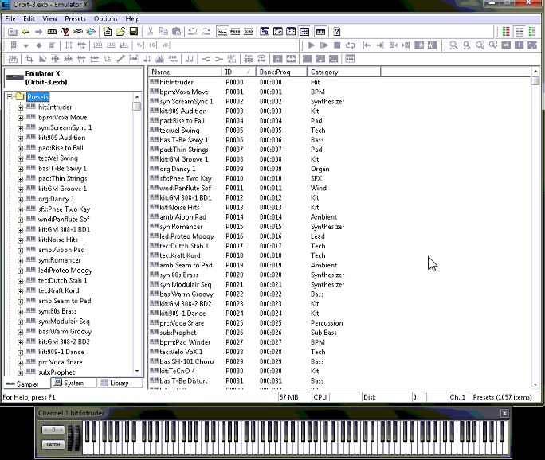Sort list by the ID column header
This screenshot has height=460, width=545.
(x=239, y=72)
